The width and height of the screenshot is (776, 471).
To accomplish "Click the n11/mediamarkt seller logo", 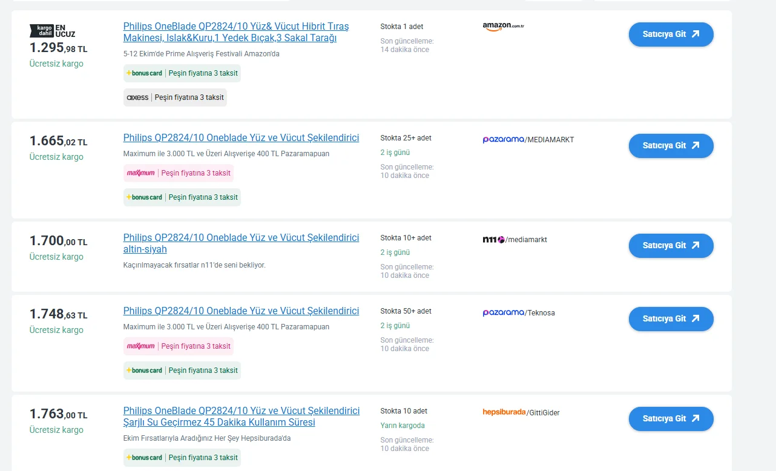I will point(515,239).
